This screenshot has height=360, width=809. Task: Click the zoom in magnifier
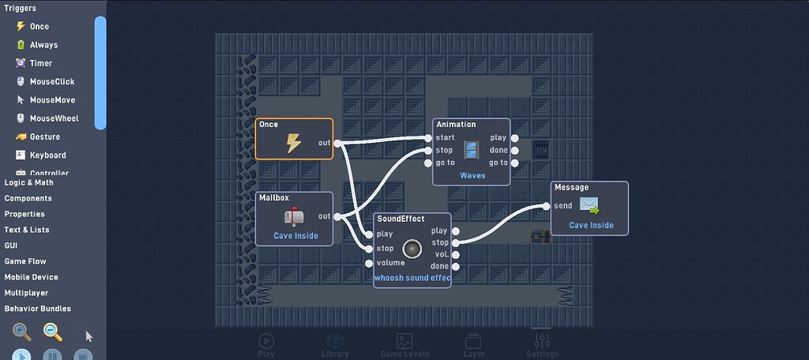coord(21,332)
